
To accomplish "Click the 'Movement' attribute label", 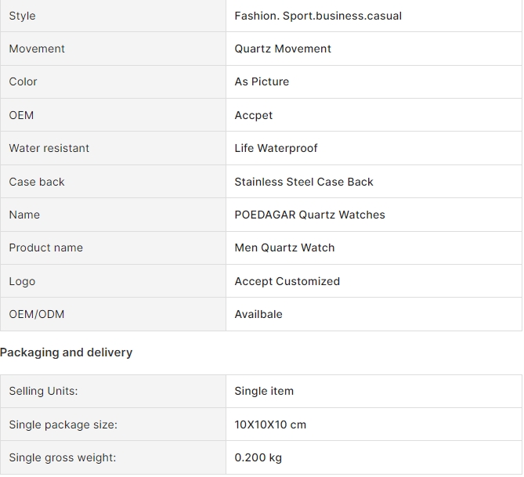I will (x=37, y=49).
